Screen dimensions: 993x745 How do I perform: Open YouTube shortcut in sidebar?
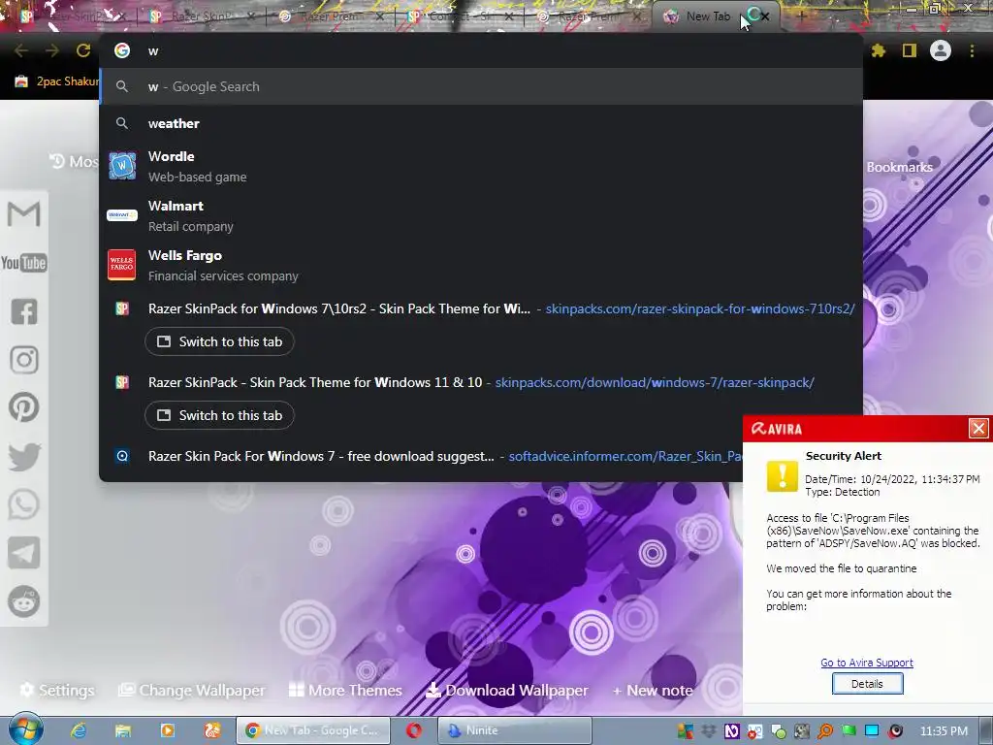tap(24, 262)
